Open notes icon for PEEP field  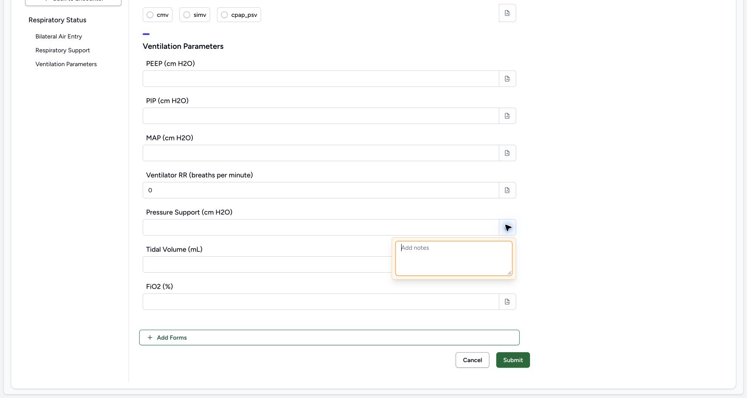[508, 79]
